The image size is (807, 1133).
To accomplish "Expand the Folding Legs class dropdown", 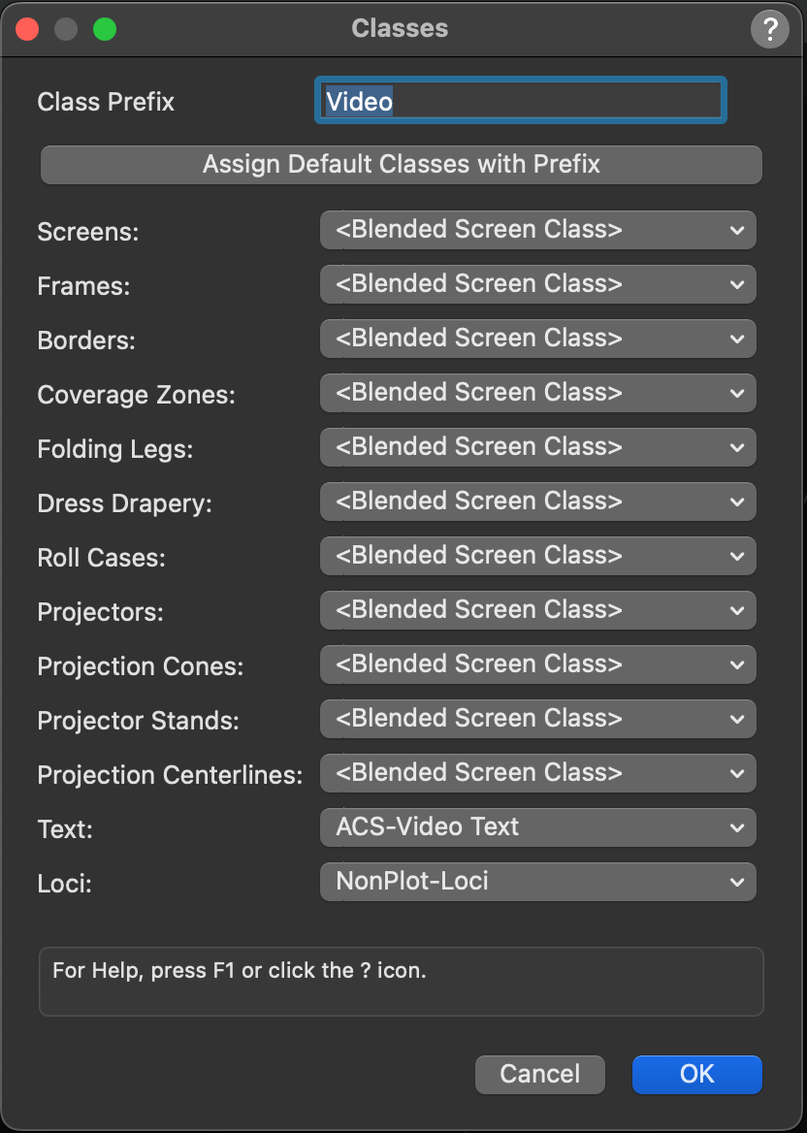I will point(538,447).
